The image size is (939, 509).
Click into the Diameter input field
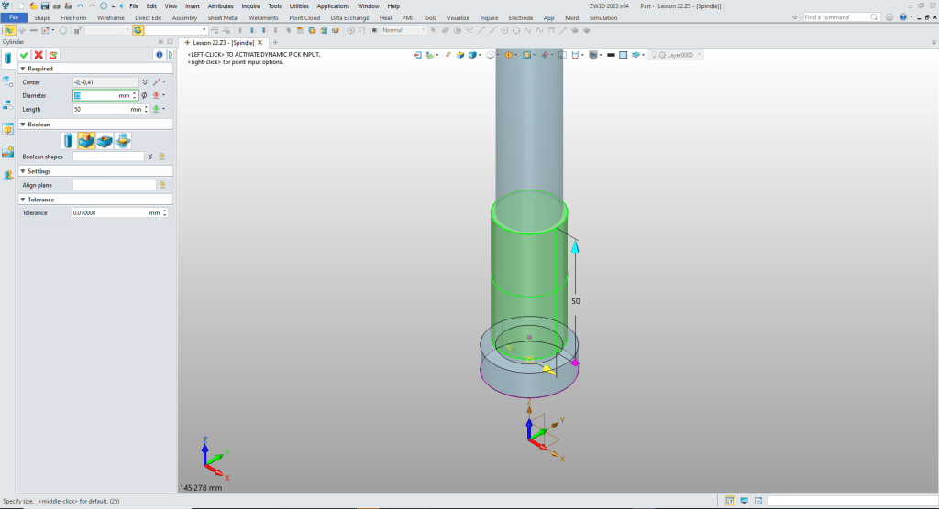pos(96,95)
